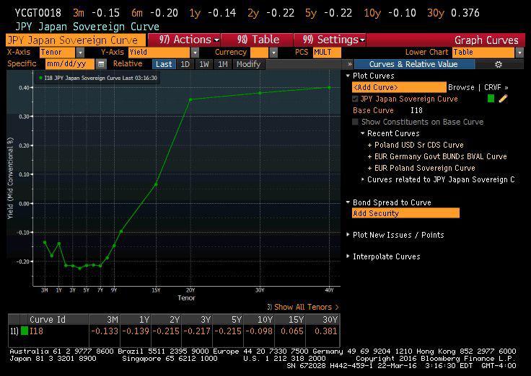
Task: Toggle JPY Japan Sovereign Curve checkbox
Action: click(355, 99)
